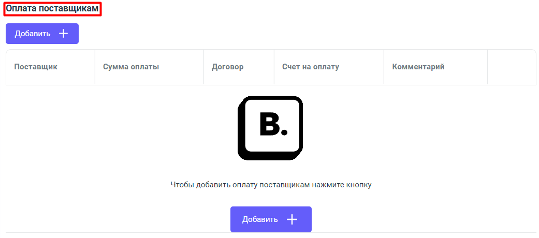539x238 pixels.
Task: Click the plus icon in the top Добавить button
Action: coord(63,34)
